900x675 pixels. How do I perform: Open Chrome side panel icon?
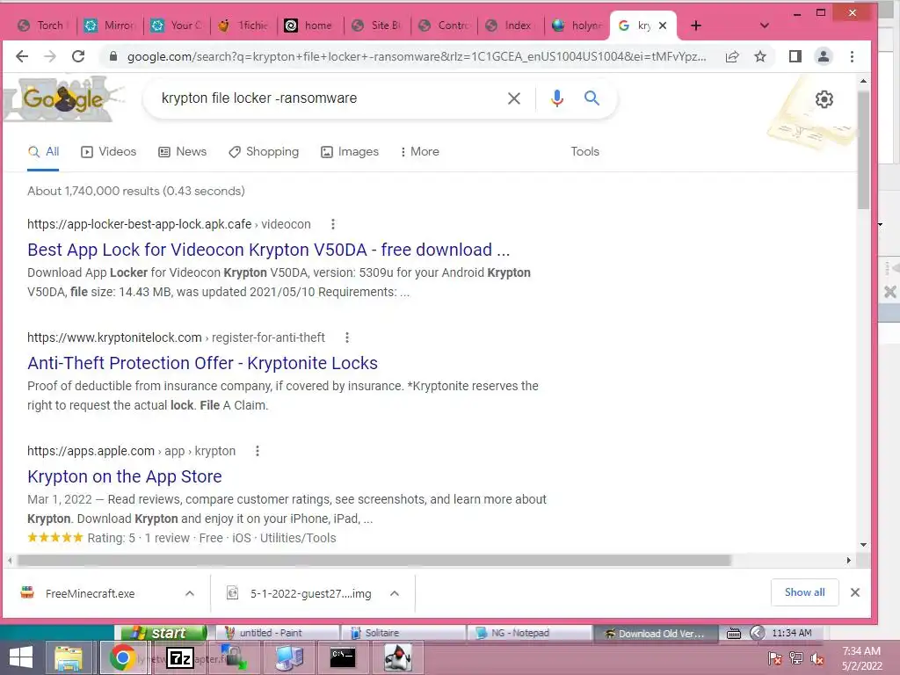(795, 56)
